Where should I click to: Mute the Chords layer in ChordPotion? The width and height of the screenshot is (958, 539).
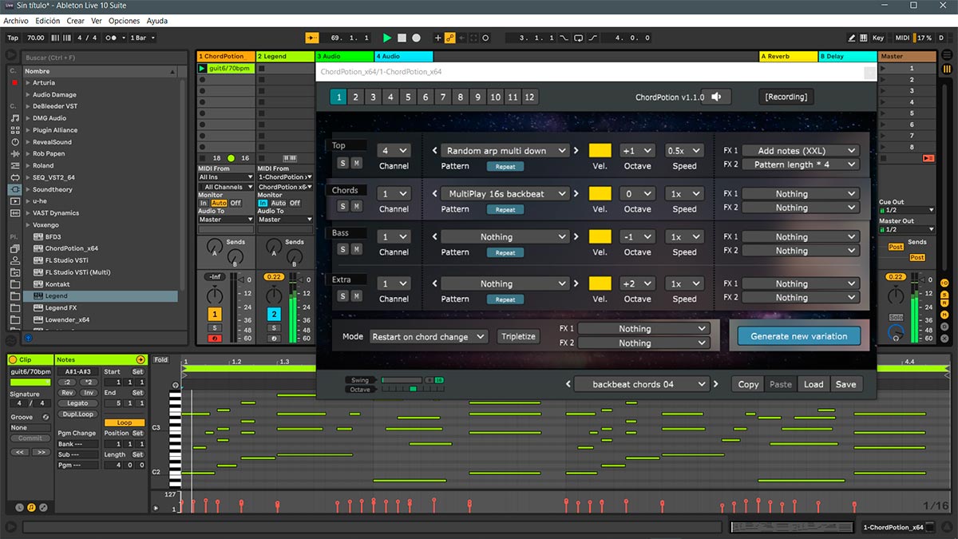point(356,206)
